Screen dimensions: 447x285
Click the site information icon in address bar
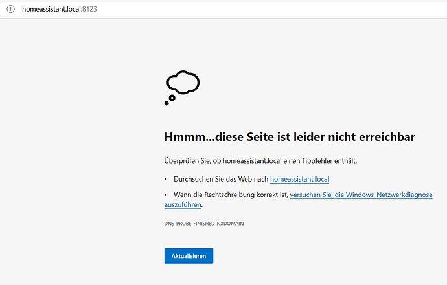click(10, 9)
